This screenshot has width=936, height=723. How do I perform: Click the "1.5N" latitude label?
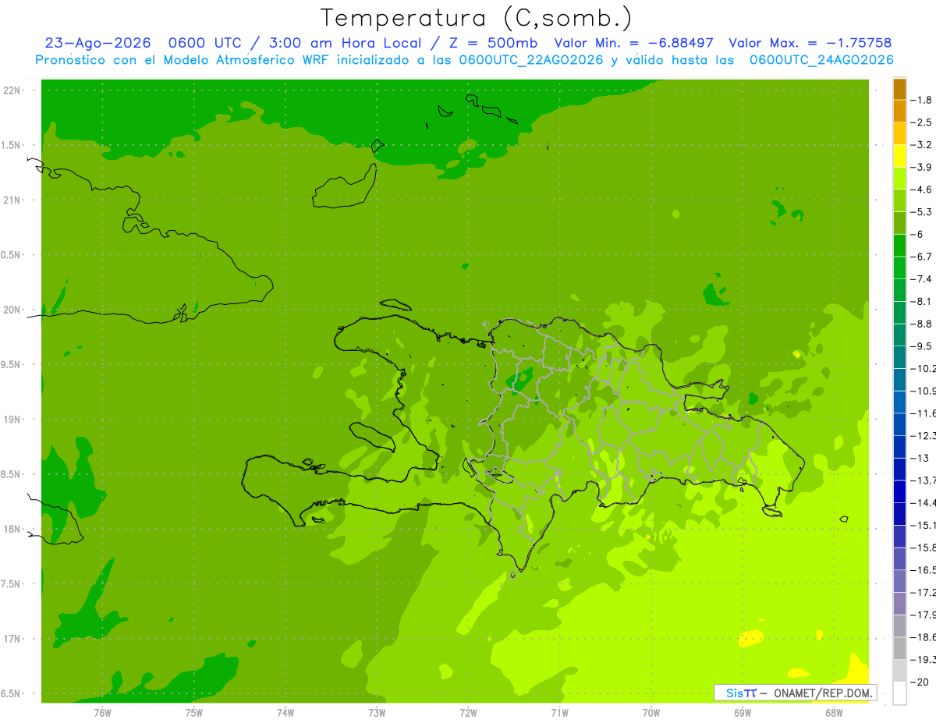click(12, 145)
